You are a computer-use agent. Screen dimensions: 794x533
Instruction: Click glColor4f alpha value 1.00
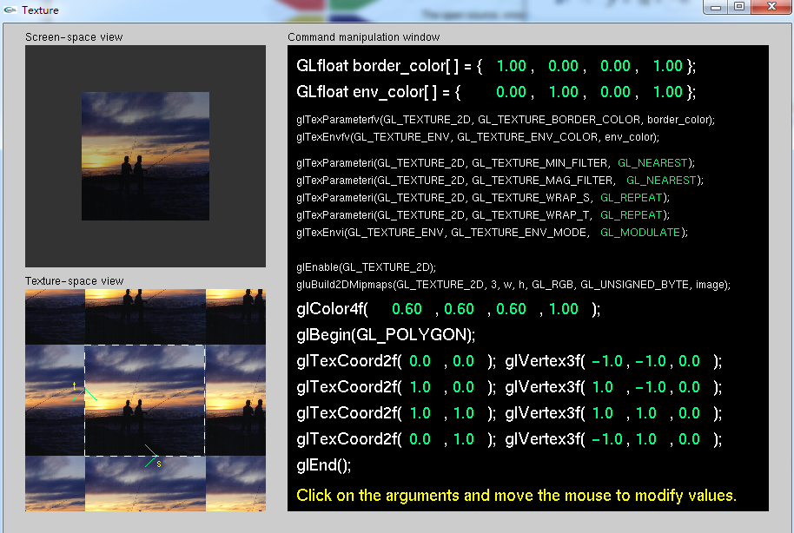563,309
